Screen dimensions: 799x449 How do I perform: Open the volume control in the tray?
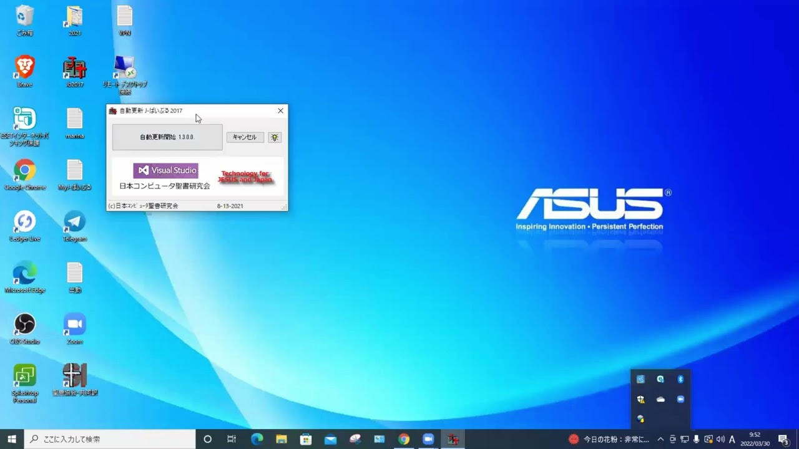coord(720,439)
